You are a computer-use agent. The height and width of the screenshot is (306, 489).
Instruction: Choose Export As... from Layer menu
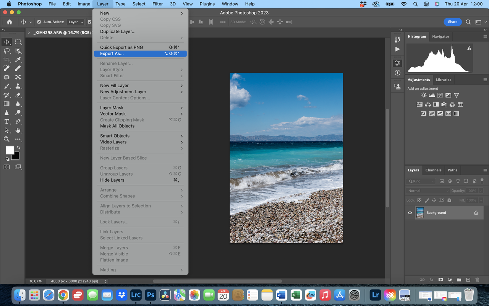pyautogui.click(x=140, y=54)
